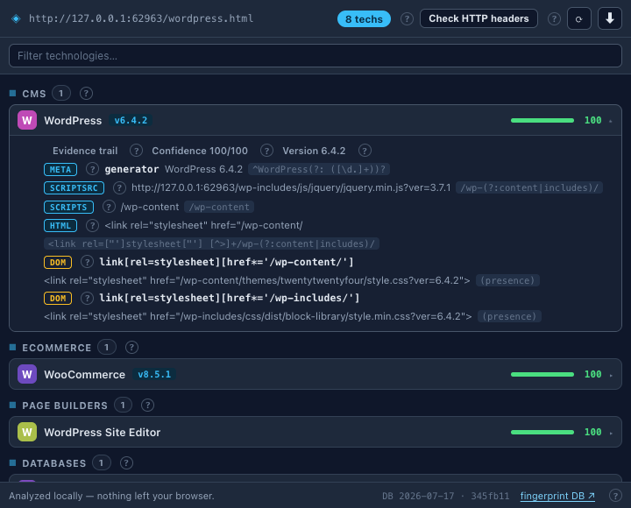Screen dimensions: 631x508
Task: Click the ECOMMERCE category count badge
Action: pos(107,347)
